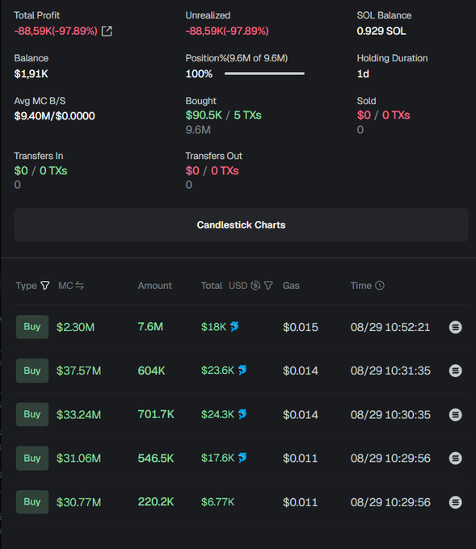Screen dimensions: 476x549
Task: Select Balance value $1,91K
Action: [32, 74]
